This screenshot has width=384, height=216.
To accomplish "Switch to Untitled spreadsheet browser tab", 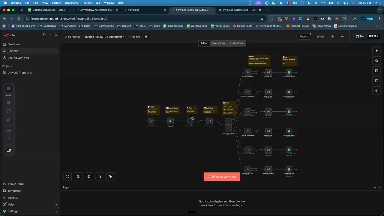I will pyautogui.click(x=49, y=10).
